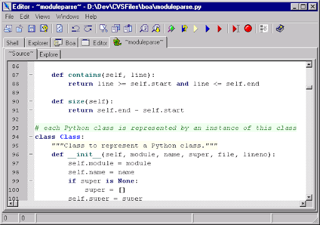Toggle breakpoint with the red circle icon
The height and width of the screenshot is (225, 320).
248,28
